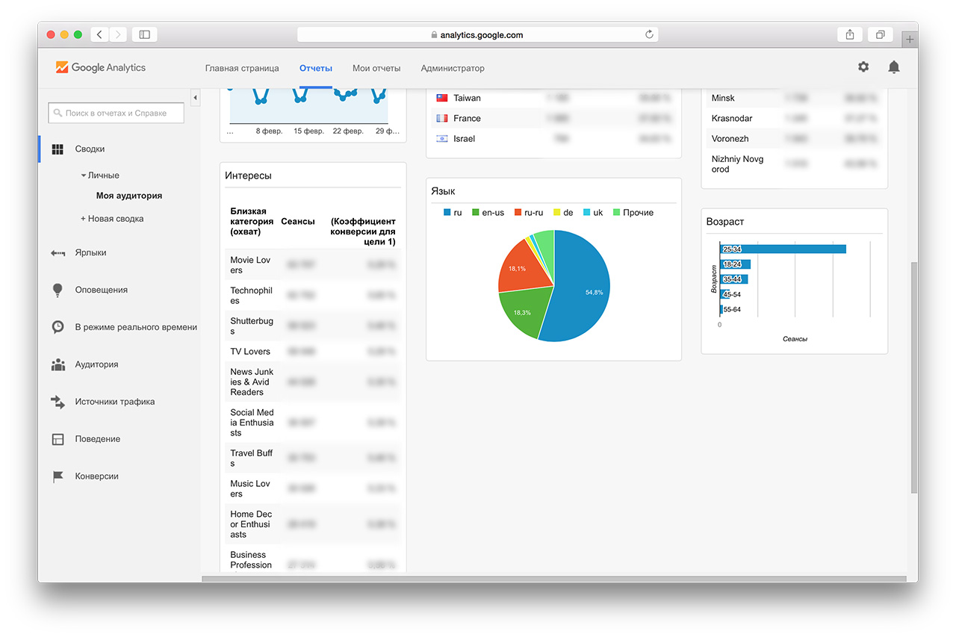
Task: Click the Оповещения lightbulb icon
Action: [x=58, y=290]
